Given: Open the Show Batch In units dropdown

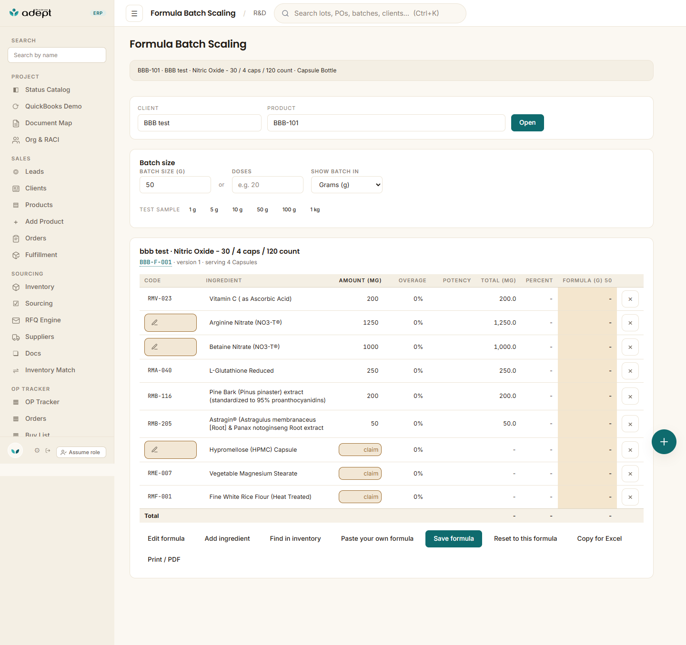Looking at the screenshot, I should coord(347,185).
